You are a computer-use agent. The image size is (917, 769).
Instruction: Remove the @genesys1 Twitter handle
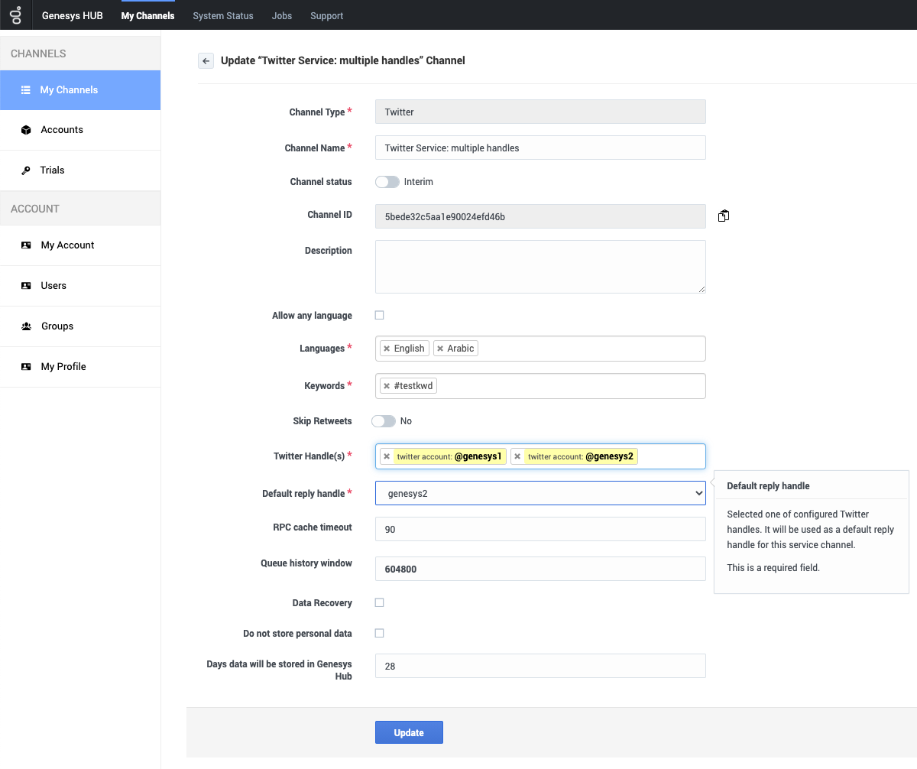[387, 456]
